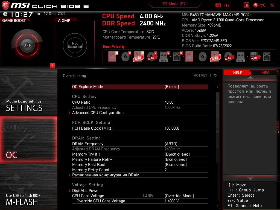Switch to the HELP tab
The height and width of the screenshot is (210, 280).
point(238,72)
